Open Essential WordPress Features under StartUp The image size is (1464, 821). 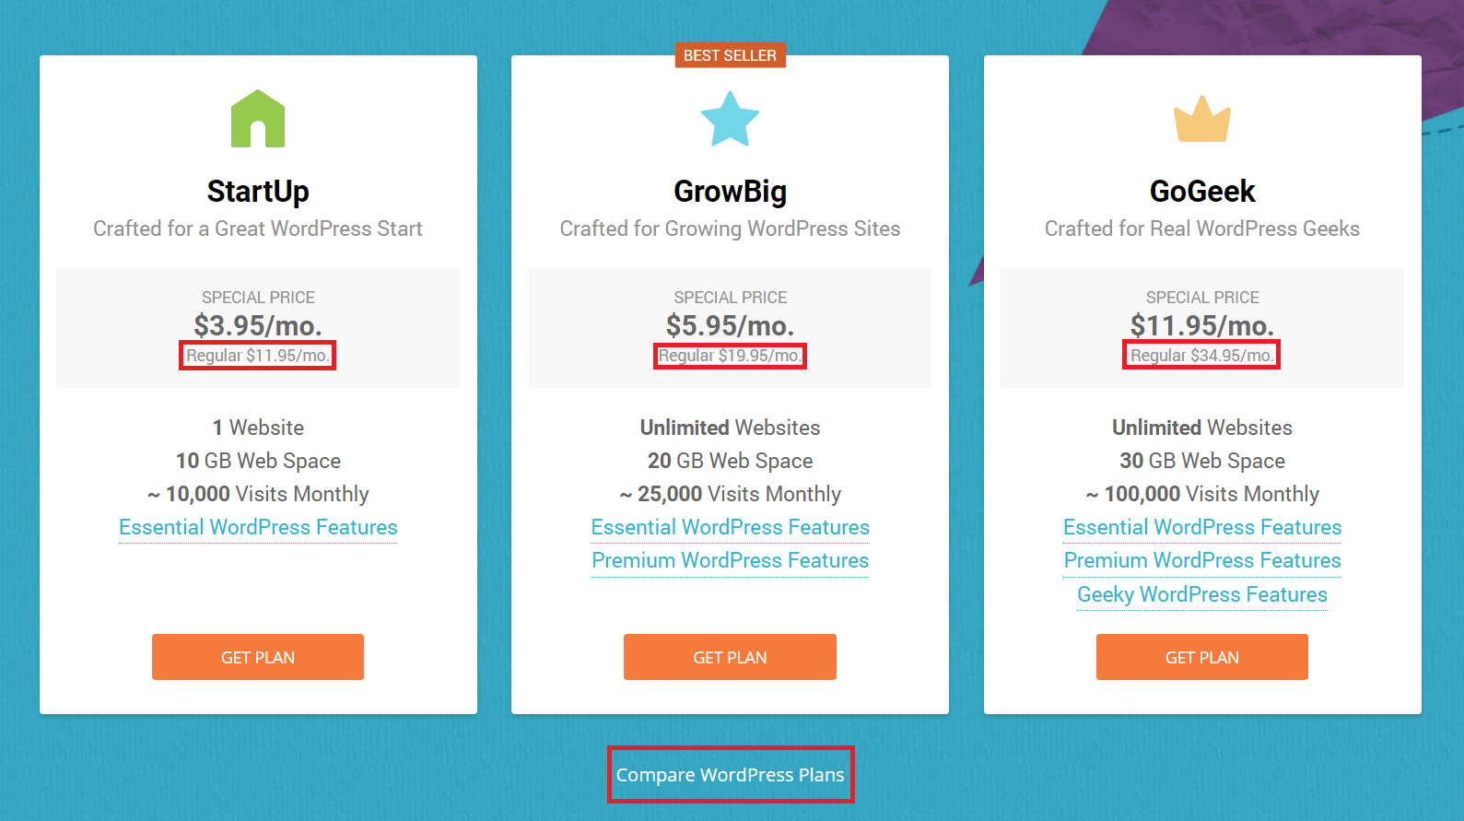pos(258,527)
